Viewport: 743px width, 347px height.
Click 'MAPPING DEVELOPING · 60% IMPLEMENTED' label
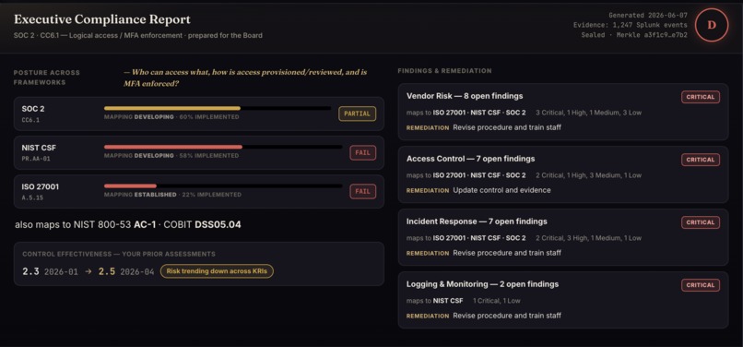point(171,117)
